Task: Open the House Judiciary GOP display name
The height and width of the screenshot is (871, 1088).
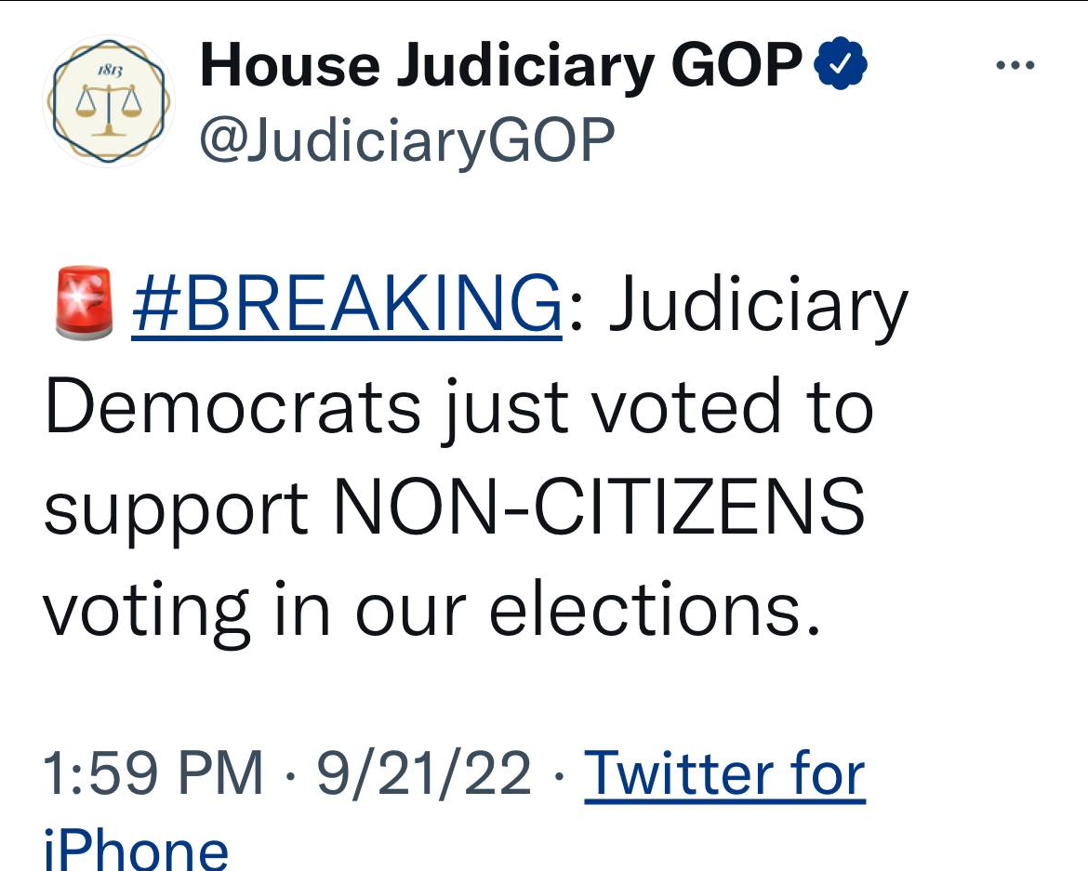Action: [501, 67]
